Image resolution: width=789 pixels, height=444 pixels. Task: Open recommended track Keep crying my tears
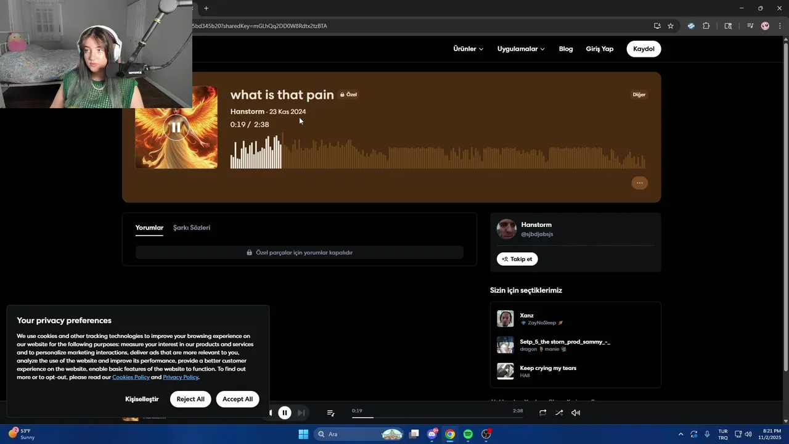click(x=548, y=368)
